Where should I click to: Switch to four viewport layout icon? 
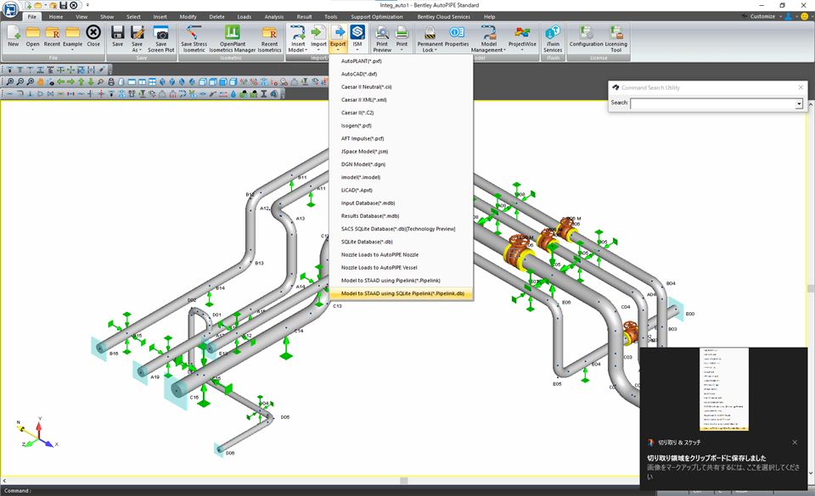pos(152,82)
